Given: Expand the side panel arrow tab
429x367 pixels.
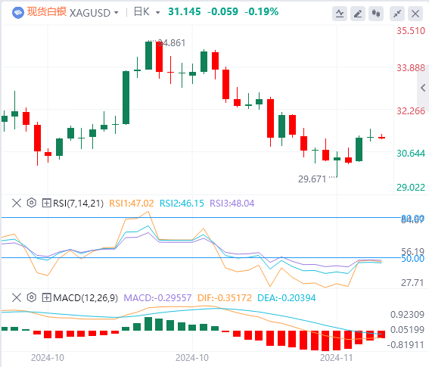Looking at the screenshot, I should (423, 88).
